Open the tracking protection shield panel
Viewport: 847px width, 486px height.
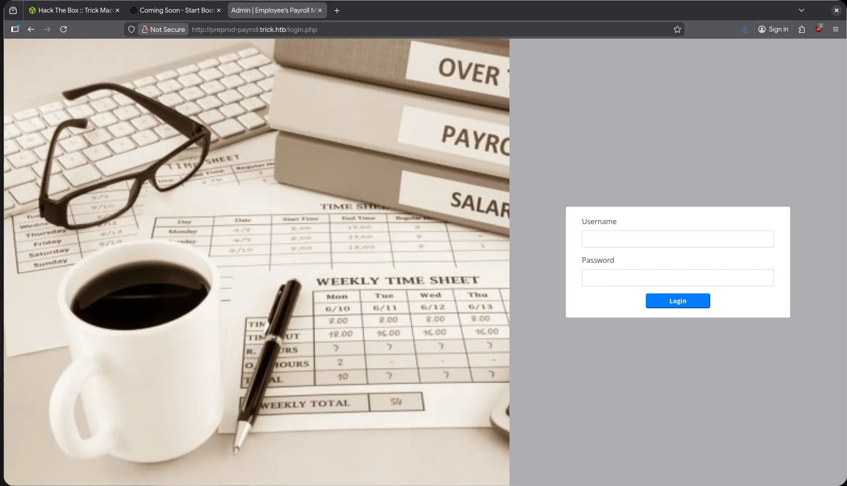131,29
